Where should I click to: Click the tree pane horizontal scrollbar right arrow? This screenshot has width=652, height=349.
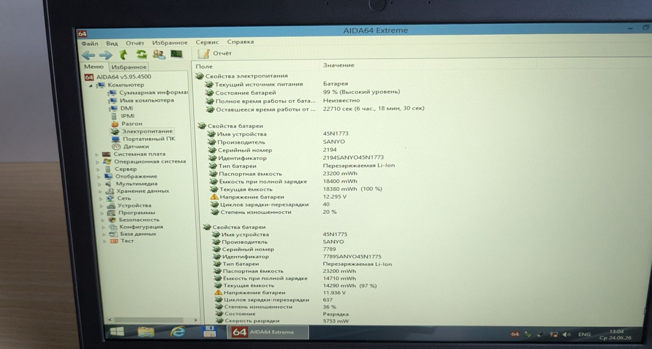(x=196, y=320)
